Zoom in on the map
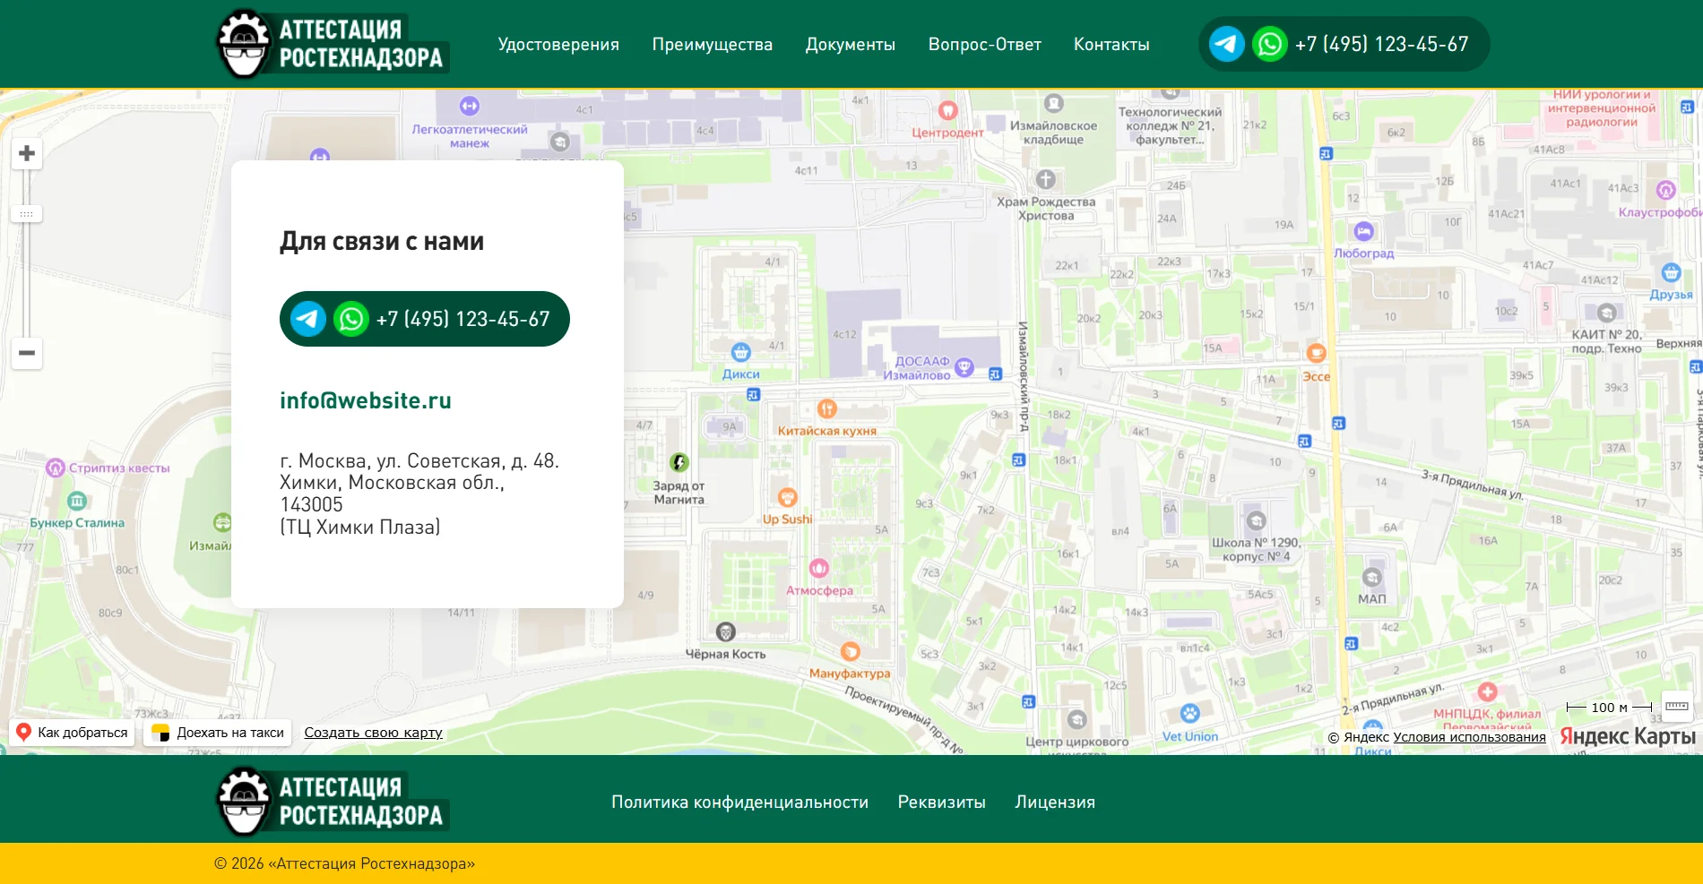This screenshot has height=884, width=1703. pyautogui.click(x=27, y=153)
